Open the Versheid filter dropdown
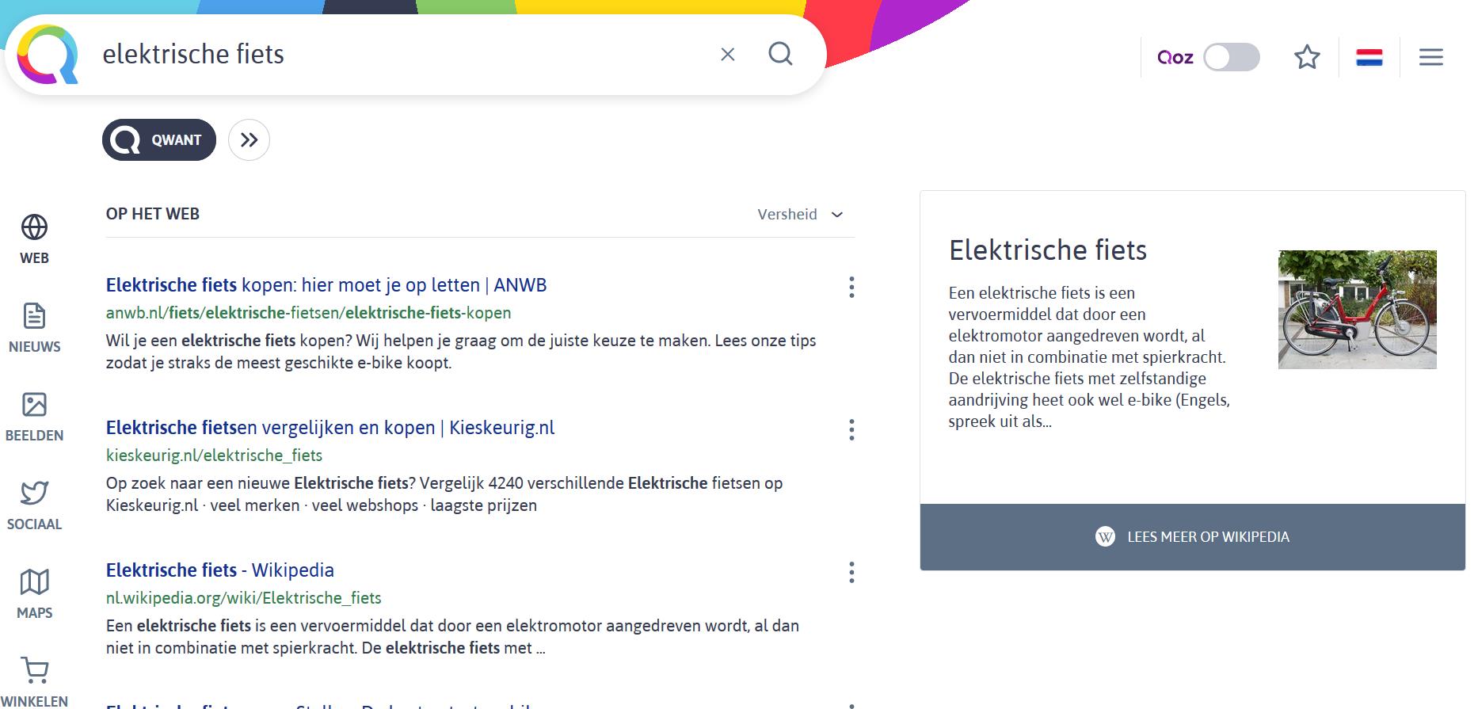Viewport: 1478px width, 709px height. click(801, 214)
